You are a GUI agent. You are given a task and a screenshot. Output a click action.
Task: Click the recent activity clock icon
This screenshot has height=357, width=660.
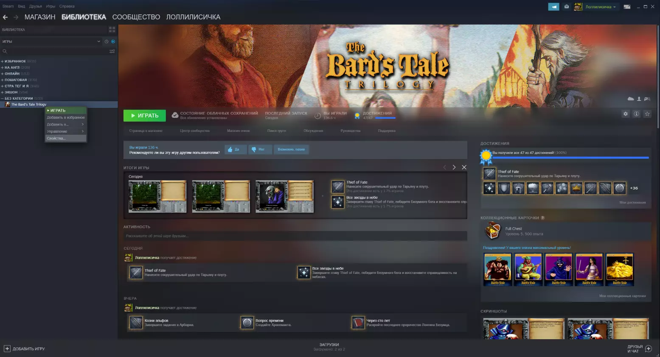[107, 42]
